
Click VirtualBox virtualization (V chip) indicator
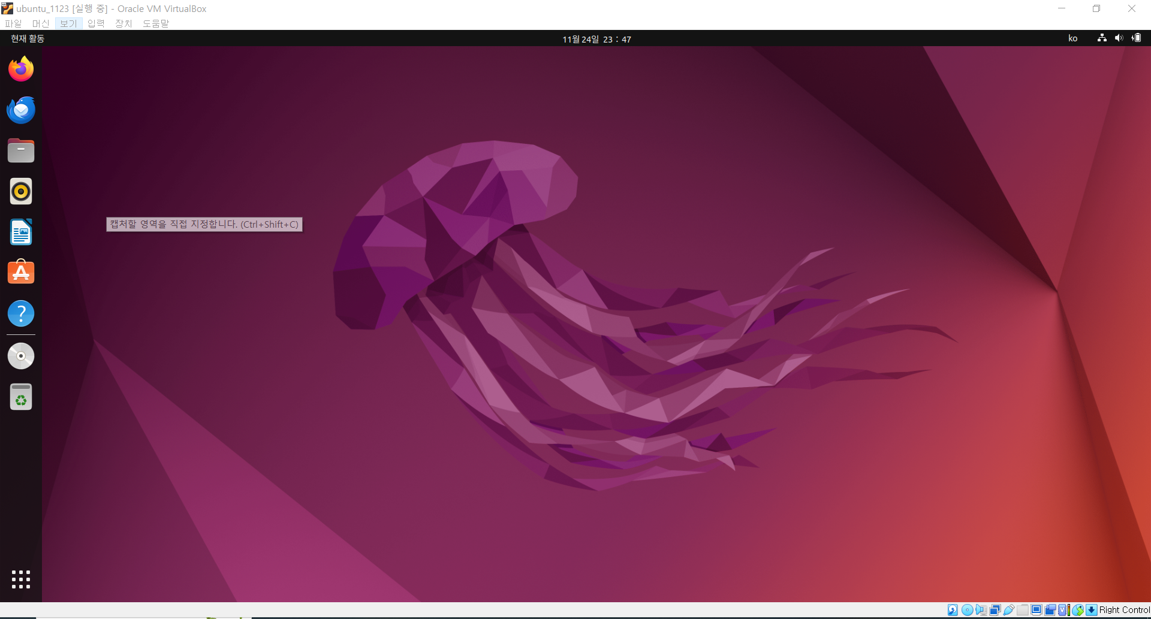pos(1062,610)
